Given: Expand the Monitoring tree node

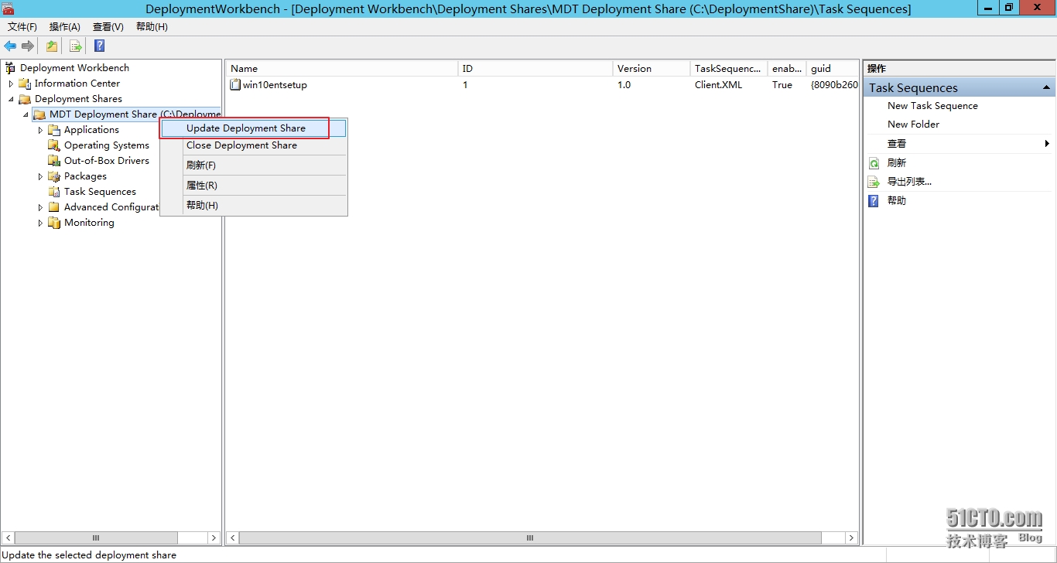Looking at the screenshot, I should pyautogui.click(x=40, y=223).
